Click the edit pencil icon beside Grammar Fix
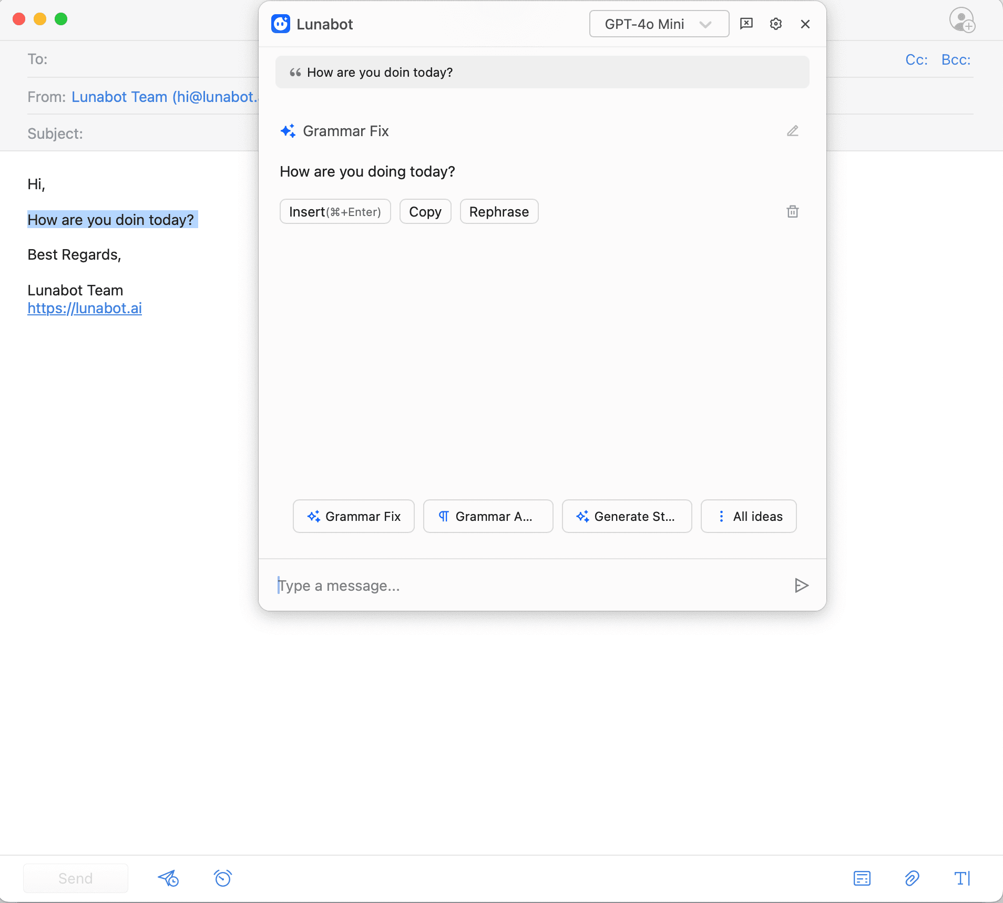Screen dimensions: 1003x903 point(793,131)
